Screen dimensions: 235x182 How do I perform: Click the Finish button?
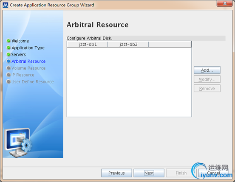point(181,173)
